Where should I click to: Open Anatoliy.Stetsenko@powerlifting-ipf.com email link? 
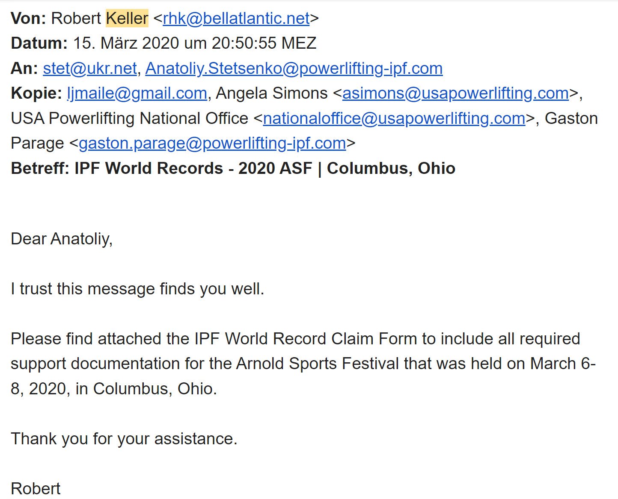tap(294, 68)
